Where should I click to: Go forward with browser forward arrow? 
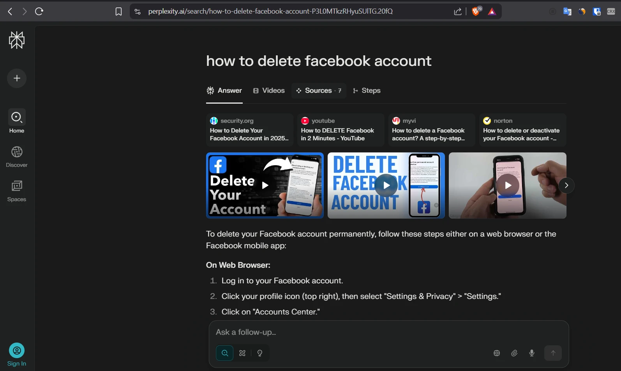25,11
